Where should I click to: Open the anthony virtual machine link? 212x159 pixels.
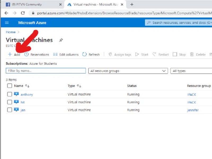coord(27,95)
